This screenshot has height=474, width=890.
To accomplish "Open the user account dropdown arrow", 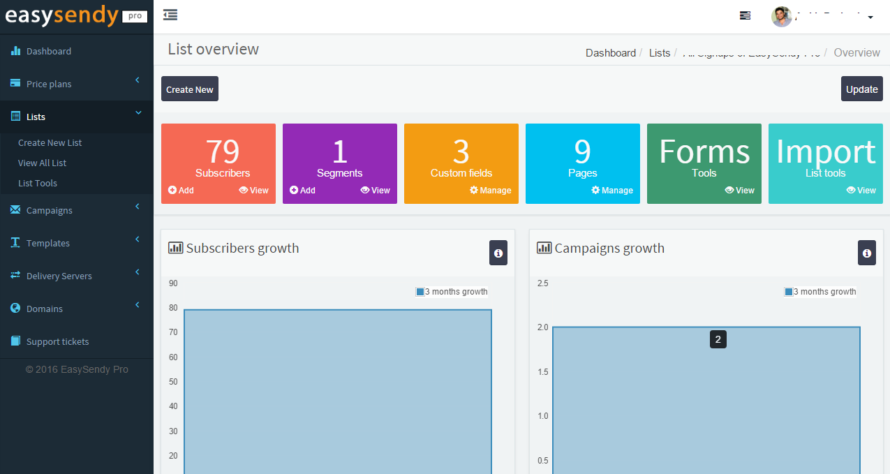I will pyautogui.click(x=870, y=17).
